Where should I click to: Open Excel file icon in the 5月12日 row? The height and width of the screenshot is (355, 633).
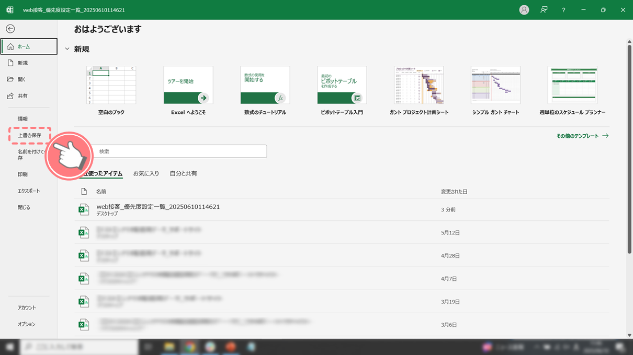tap(84, 233)
